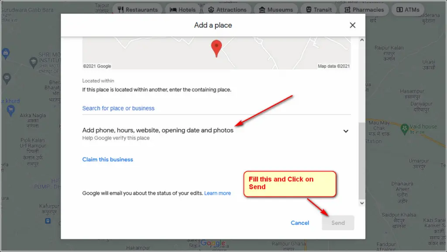Viewport: 447px width, 252px height.
Task: Click the ATMs card icon
Action: 400,9
